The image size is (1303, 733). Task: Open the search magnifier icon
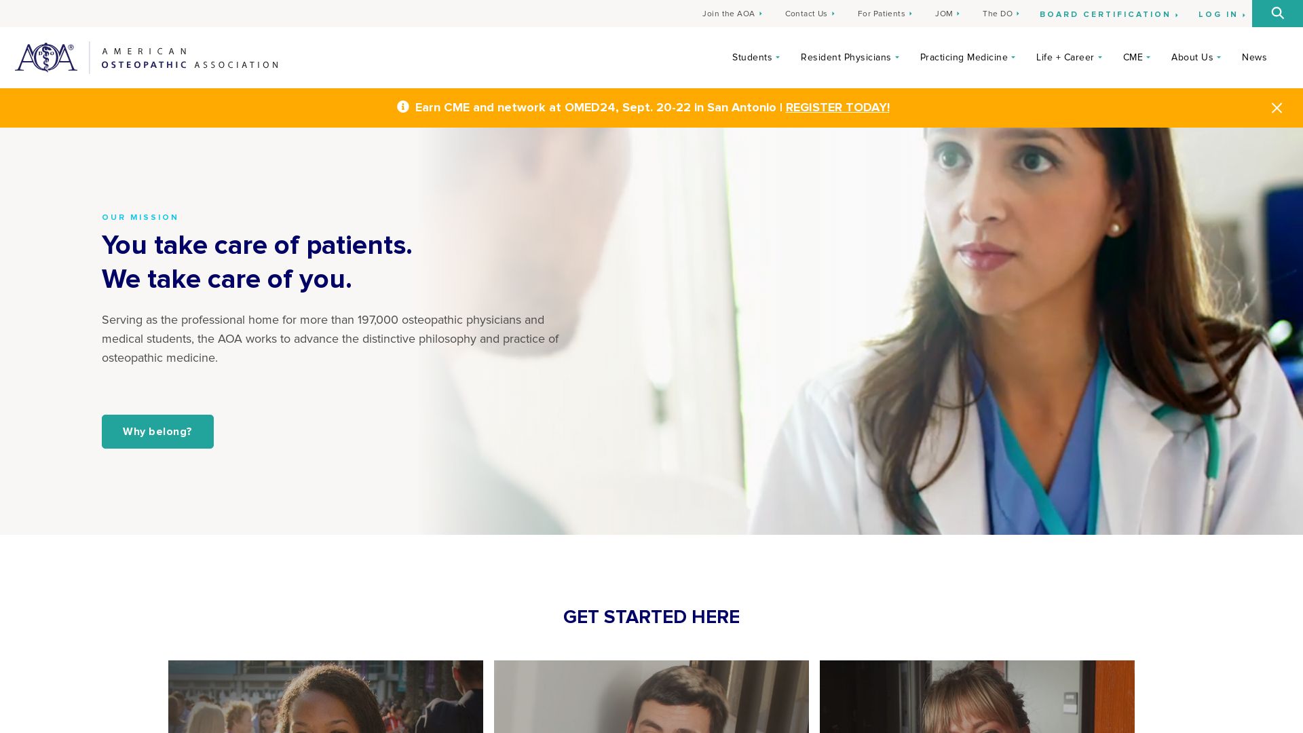tap(1277, 14)
